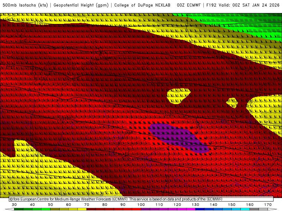This screenshot has height=211, width=282.
Task: Click the ECMWF copyright notice text
Action: (x=116, y=199)
